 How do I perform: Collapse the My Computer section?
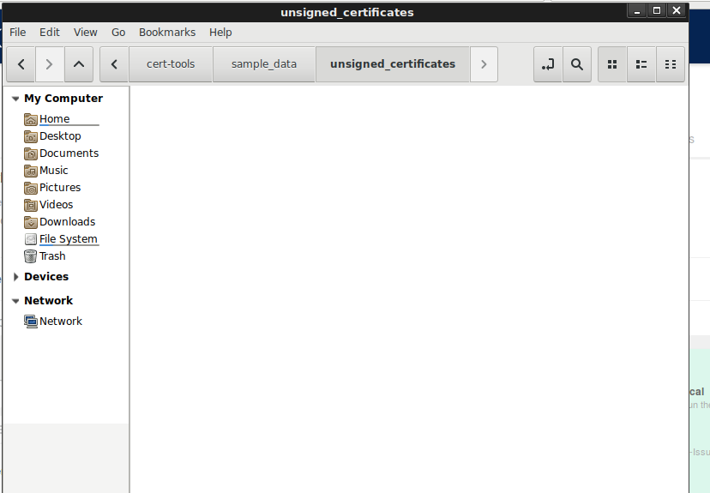point(15,99)
